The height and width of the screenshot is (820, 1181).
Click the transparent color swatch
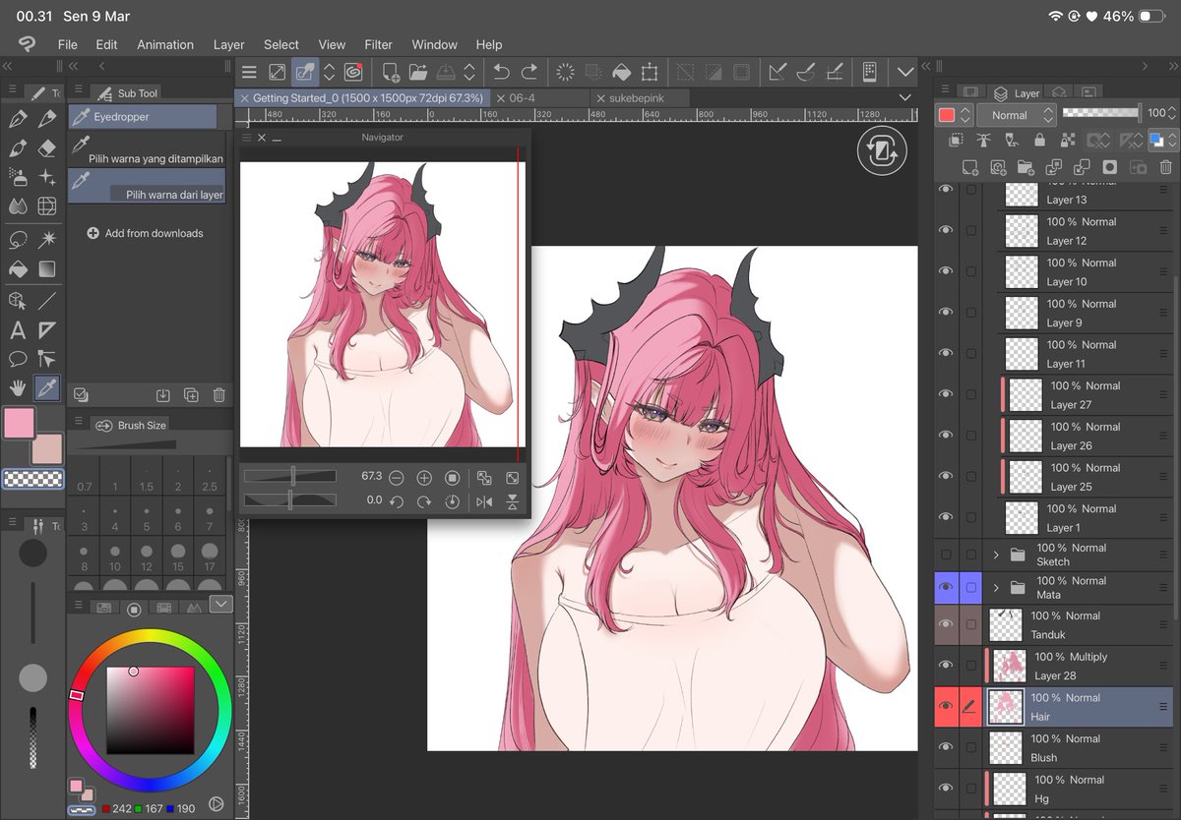click(33, 480)
